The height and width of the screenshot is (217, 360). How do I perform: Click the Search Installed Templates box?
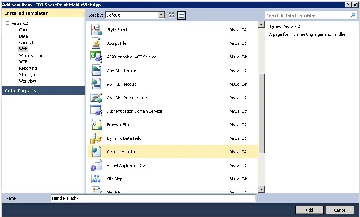click(x=307, y=15)
